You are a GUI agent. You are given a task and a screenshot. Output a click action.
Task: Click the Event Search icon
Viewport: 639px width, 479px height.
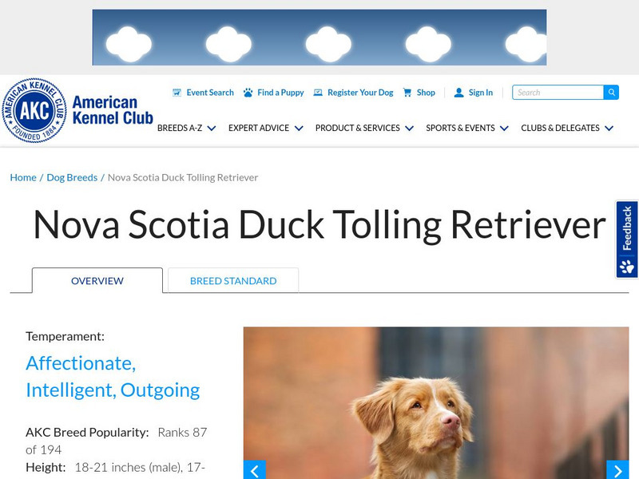pyautogui.click(x=177, y=93)
